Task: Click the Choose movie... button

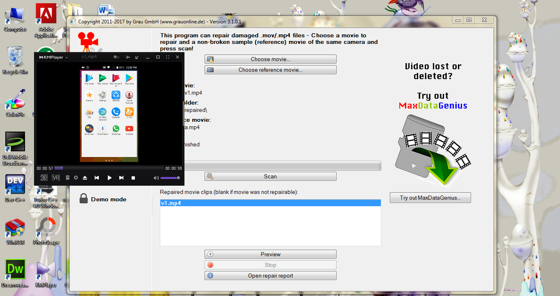Action: 271,59
